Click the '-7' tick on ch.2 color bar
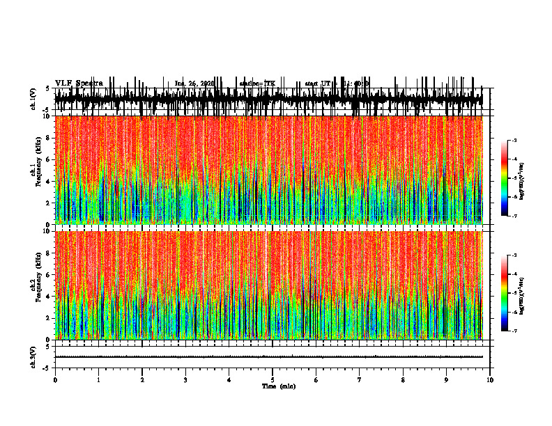Viewport: 552px width, 426px height. click(x=514, y=331)
